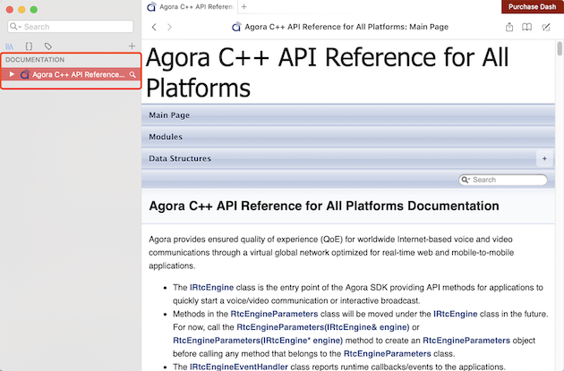564x371 pixels.
Task: Select the Agora C++ API Reference docset row
Action: 71,74
